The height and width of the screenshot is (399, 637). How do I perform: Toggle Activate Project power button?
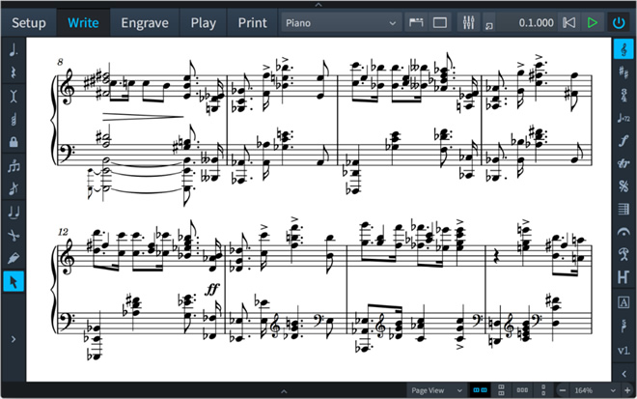(619, 23)
